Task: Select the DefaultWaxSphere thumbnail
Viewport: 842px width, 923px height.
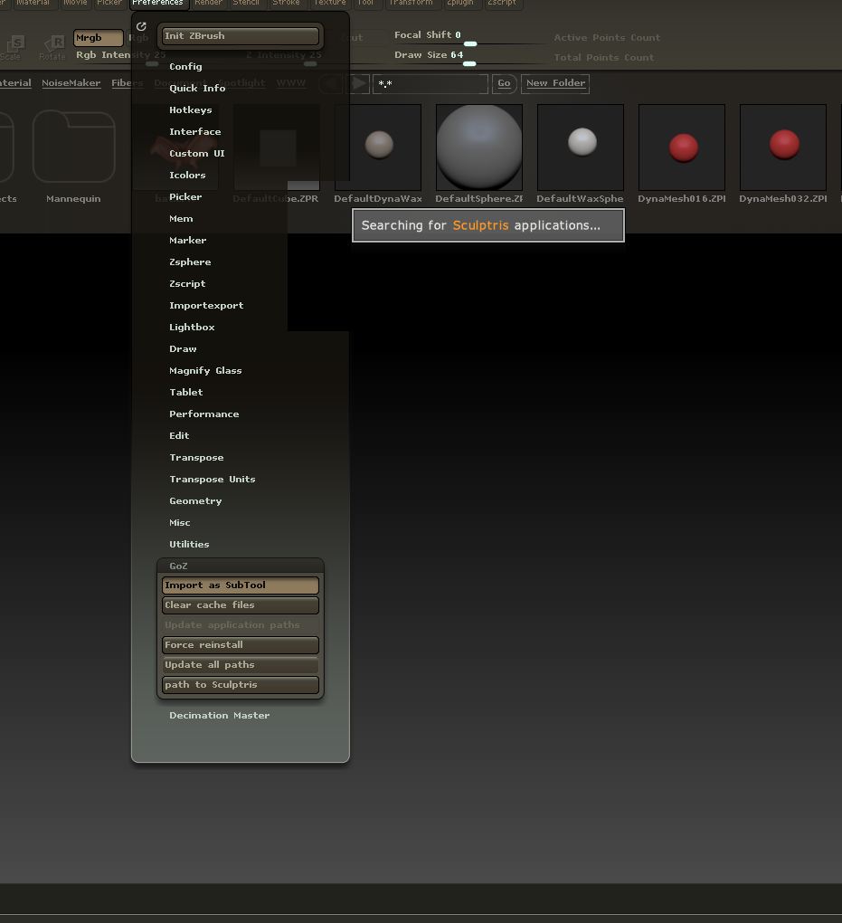Action: 580,147
